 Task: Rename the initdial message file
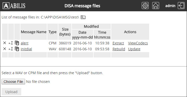point(11,49)
